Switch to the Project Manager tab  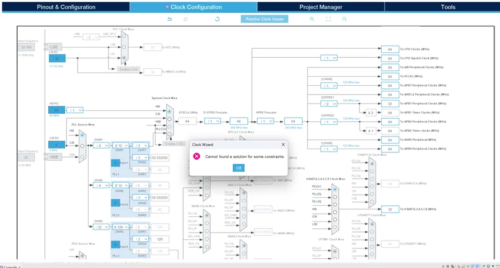point(321,7)
